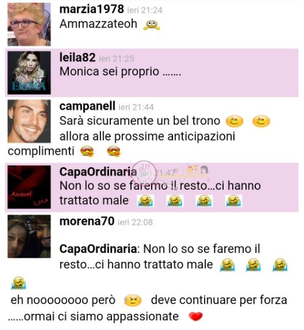Click the annoyed emoji after 'però'
Viewport: 304px width, 330px height.
133,300
